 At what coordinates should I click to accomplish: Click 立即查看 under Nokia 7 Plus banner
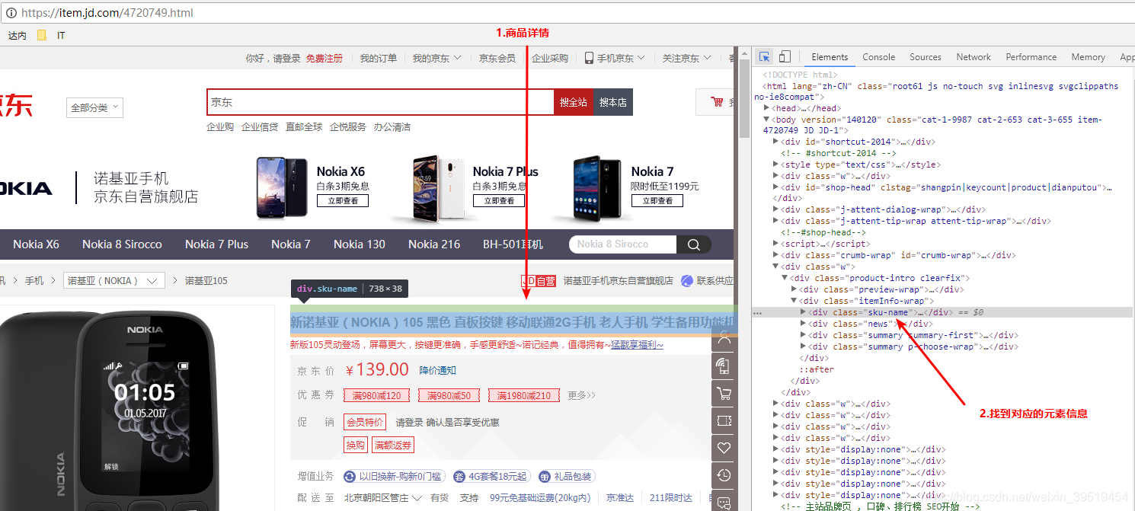[499, 200]
